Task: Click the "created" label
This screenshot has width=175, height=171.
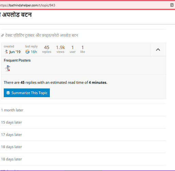Action: (x=9, y=47)
